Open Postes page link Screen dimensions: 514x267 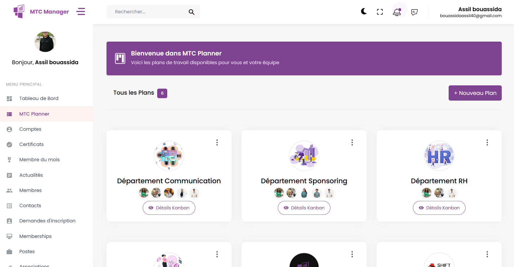(46, 252)
